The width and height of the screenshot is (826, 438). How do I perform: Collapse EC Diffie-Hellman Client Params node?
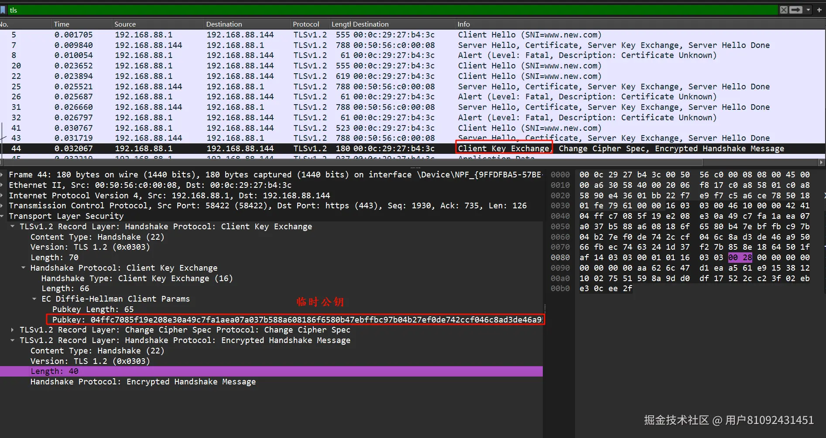tap(34, 299)
